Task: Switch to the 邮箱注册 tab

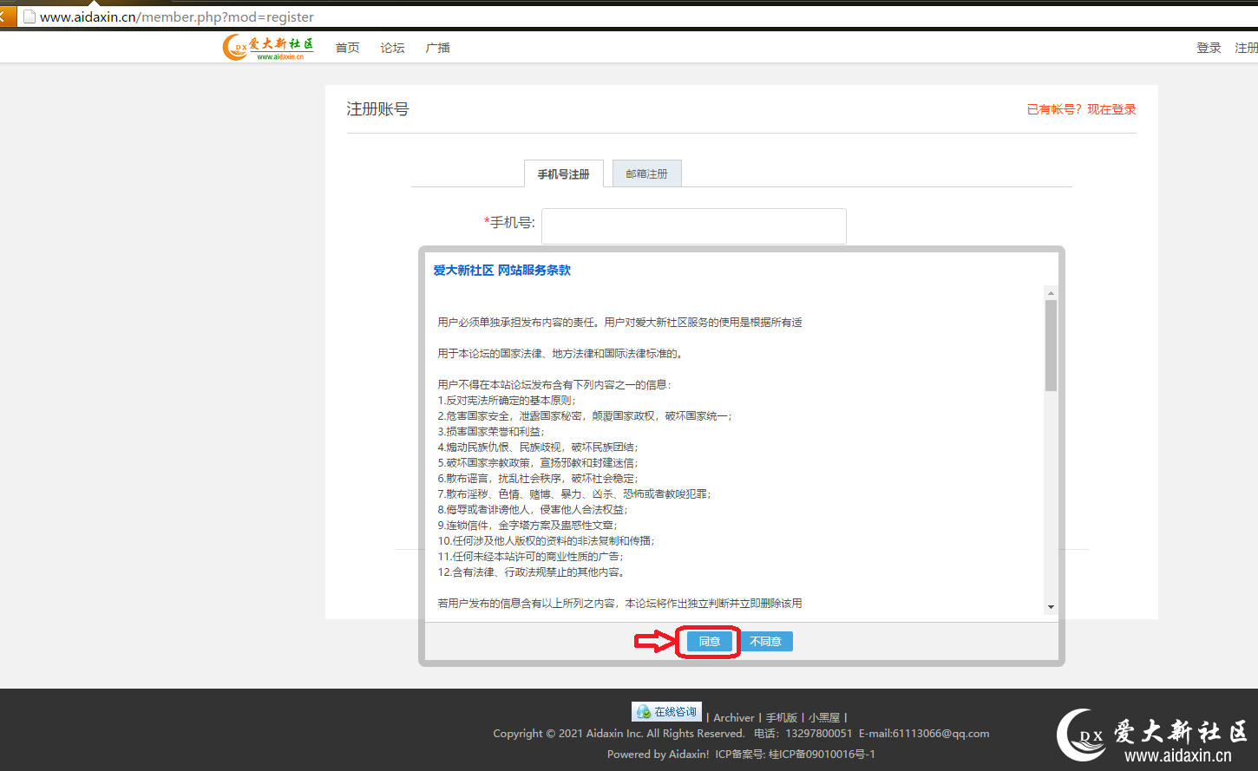Action: point(646,174)
